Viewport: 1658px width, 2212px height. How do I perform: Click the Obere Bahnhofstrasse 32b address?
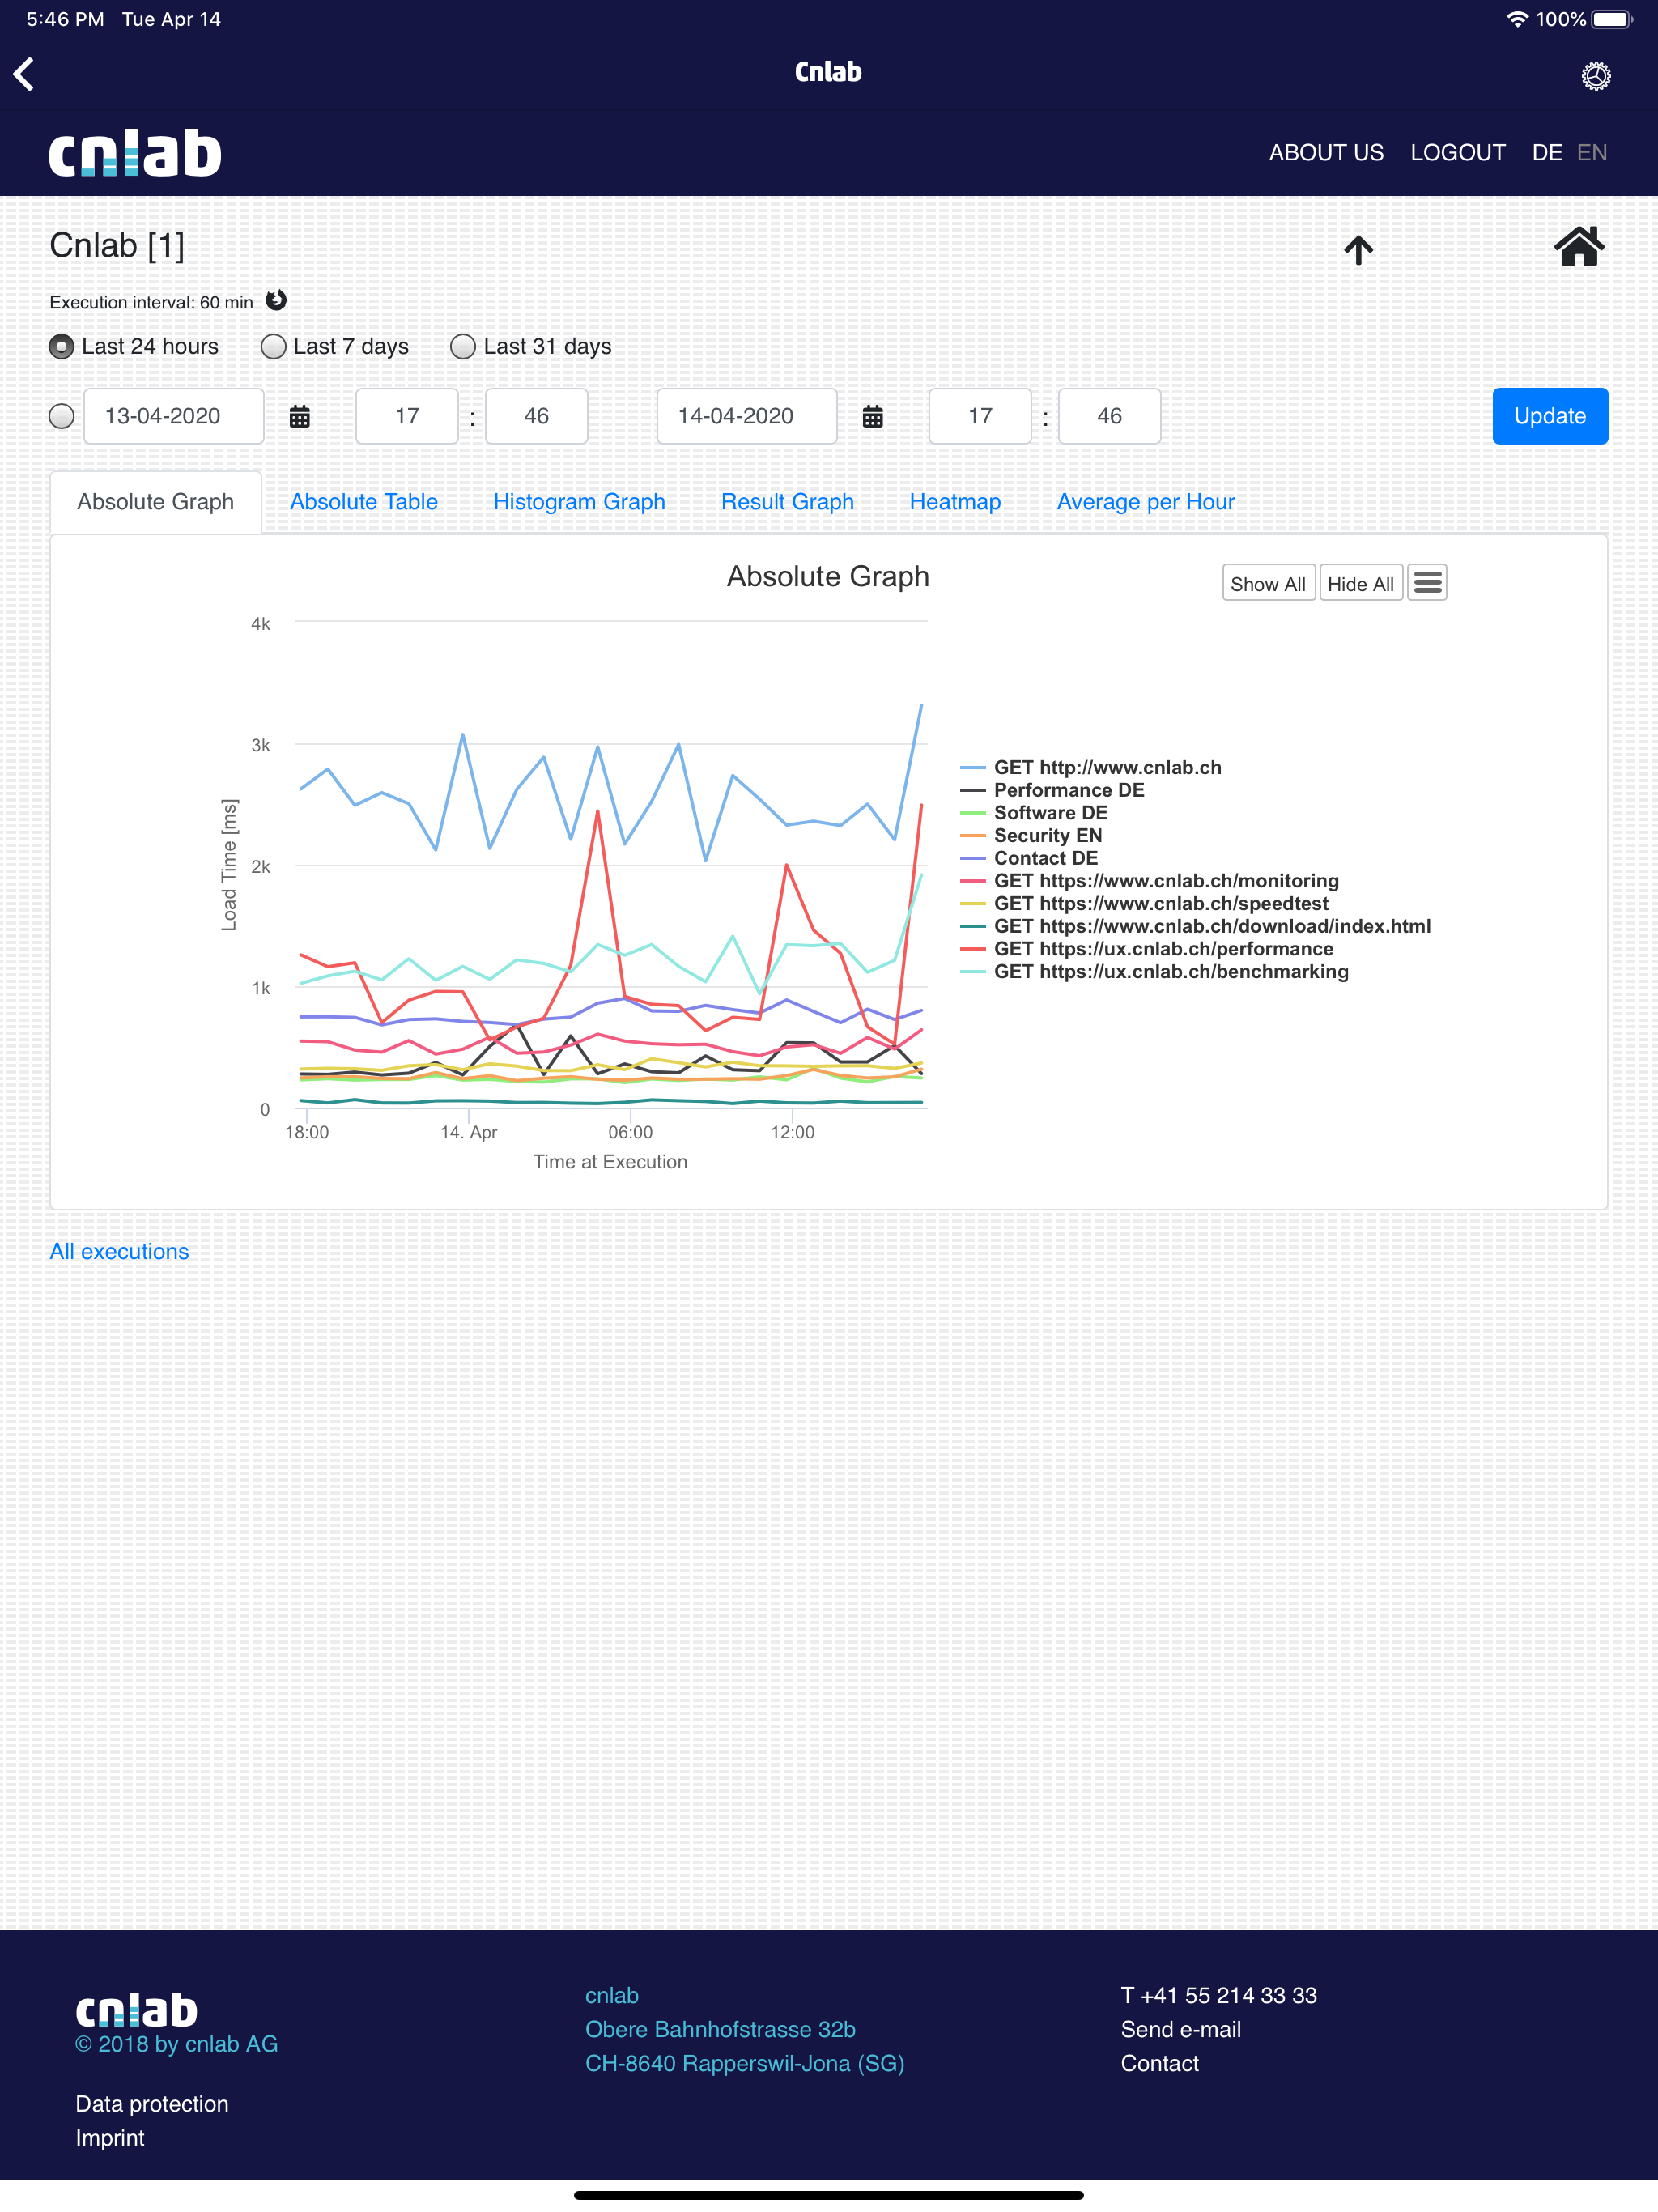pos(720,2029)
